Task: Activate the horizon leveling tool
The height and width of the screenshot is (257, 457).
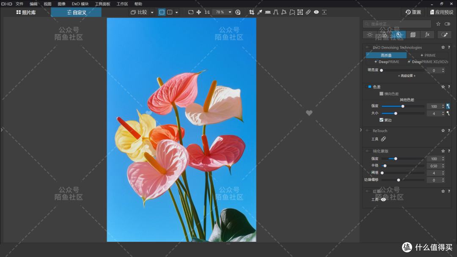Action: point(267,12)
